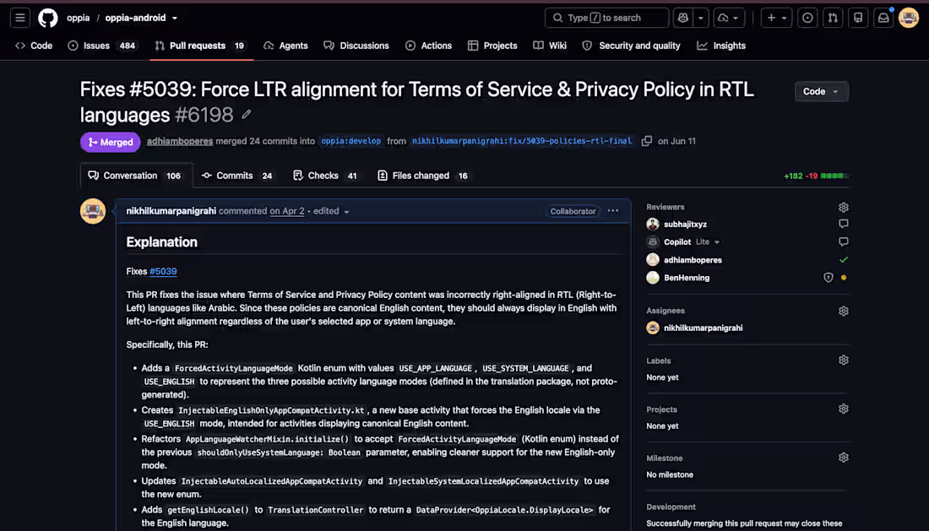Open pull requests icon in top header

coord(833,18)
